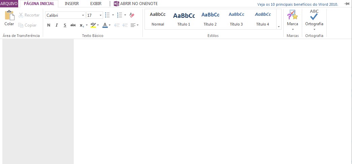Click the gray left navigation pane
This screenshot has width=352, height=164.
point(38,101)
